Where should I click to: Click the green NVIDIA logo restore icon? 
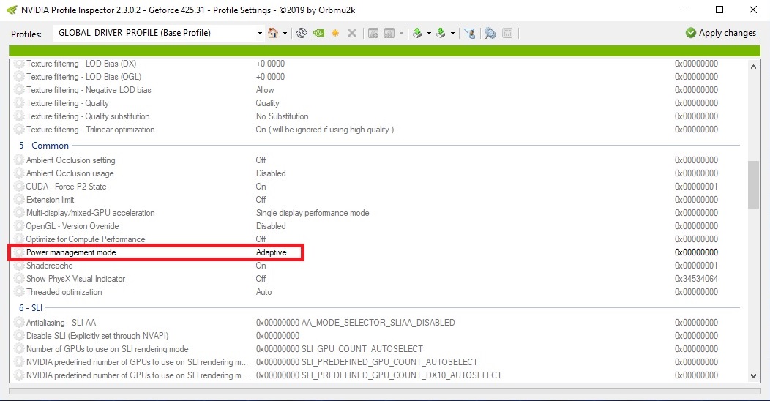pos(318,33)
